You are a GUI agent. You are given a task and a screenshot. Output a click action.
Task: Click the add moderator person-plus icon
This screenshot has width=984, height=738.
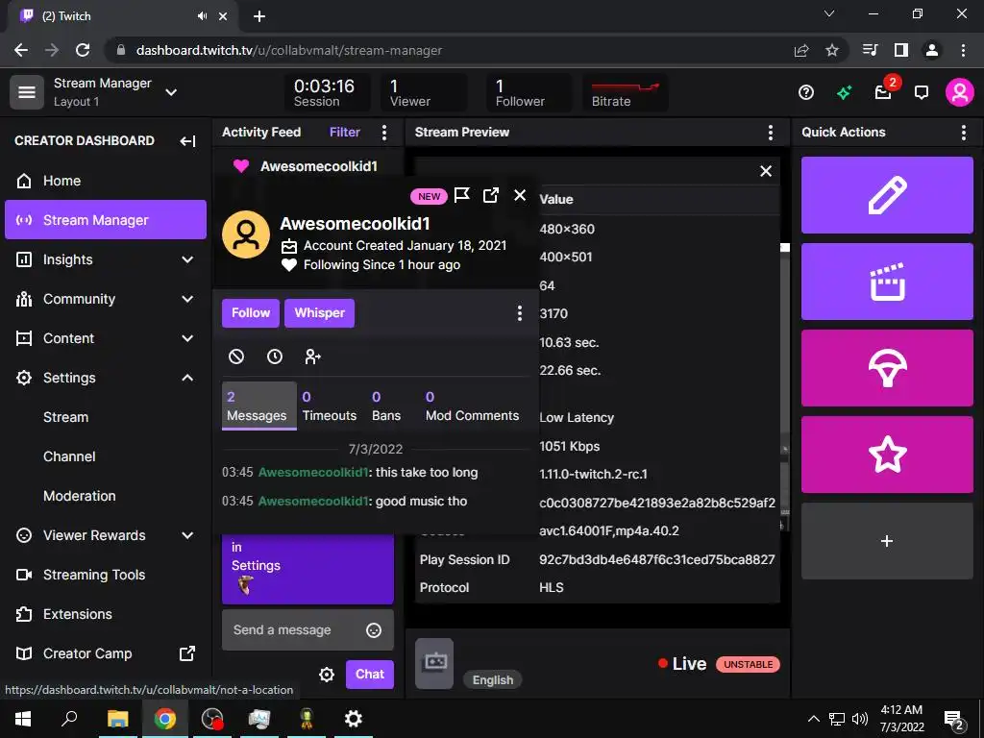coord(312,357)
